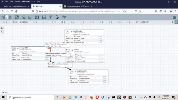Select the LogMessage processor title
The height and width of the screenshot is (100, 178).
[x=77, y=31]
